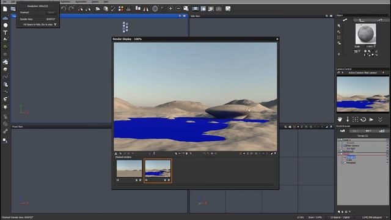
Task: Select Sun light in World Browser tree
Action: click(351, 148)
